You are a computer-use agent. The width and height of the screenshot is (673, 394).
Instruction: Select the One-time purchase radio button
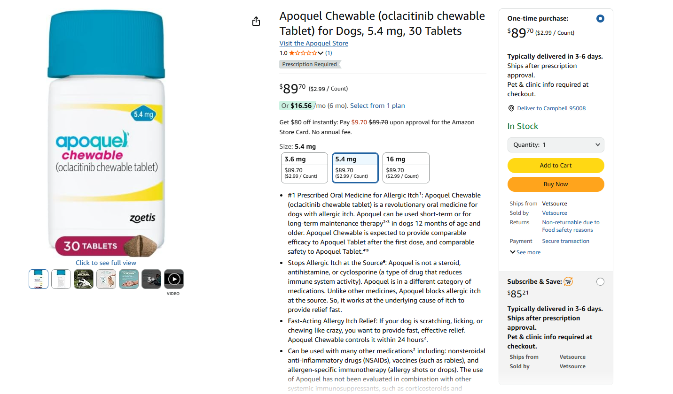coord(600,19)
